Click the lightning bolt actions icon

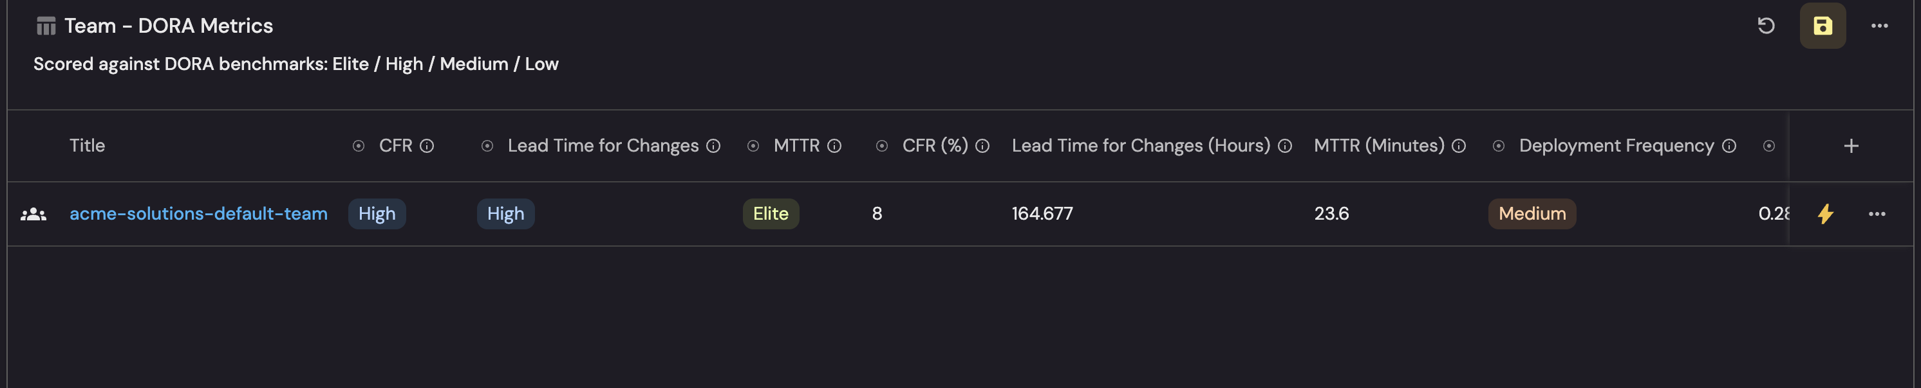[1825, 214]
